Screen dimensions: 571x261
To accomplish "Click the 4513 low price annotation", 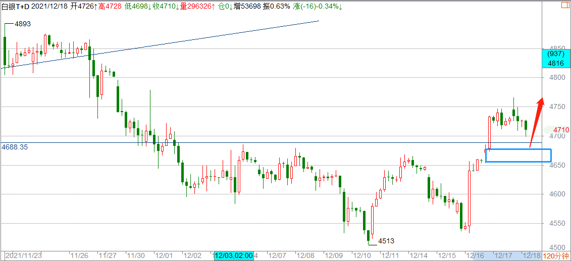I will coord(386,241).
